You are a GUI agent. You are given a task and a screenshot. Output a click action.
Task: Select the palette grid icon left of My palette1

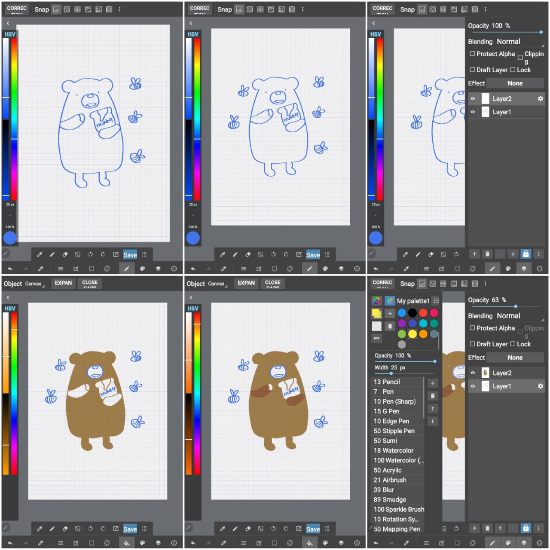390,301
